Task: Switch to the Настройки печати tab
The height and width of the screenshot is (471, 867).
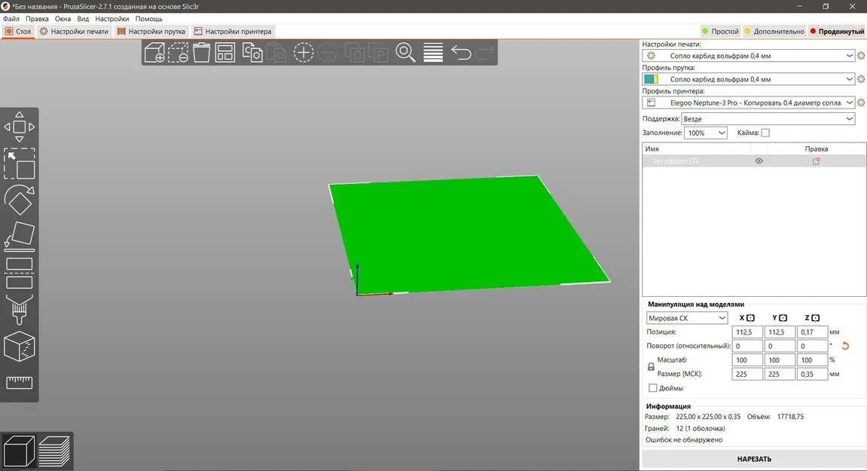Action: pyautogui.click(x=74, y=31)
